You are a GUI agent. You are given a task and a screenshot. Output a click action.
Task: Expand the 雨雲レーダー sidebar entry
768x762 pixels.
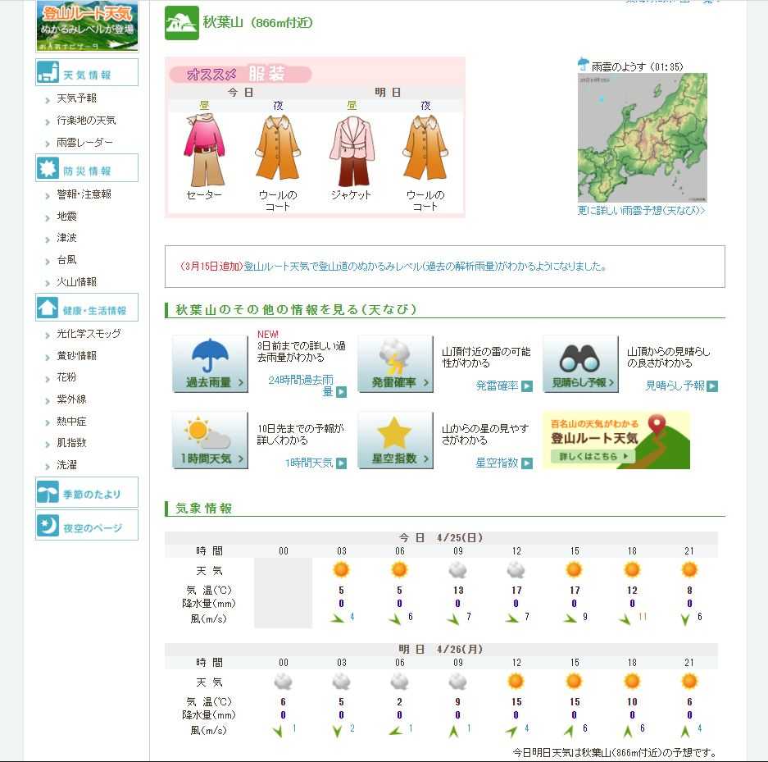coord(84,143)
